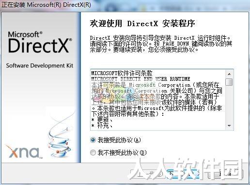Click the license scrollbar thumb
This screenshot has height=185, width=250.
coord(229,82)
